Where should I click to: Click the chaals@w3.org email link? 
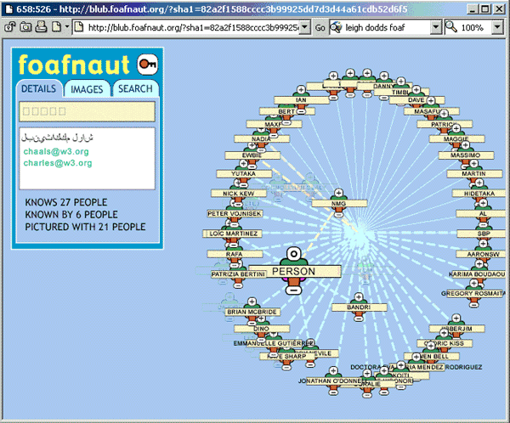tap(56, 151)
